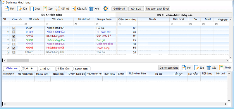Select the 1.Chăm sóc tab
This screenshot has height=109, width=234.
pyautogui.click(x=11, y=68)
